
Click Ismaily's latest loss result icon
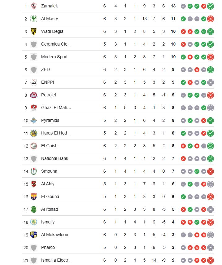click(211, 222)
